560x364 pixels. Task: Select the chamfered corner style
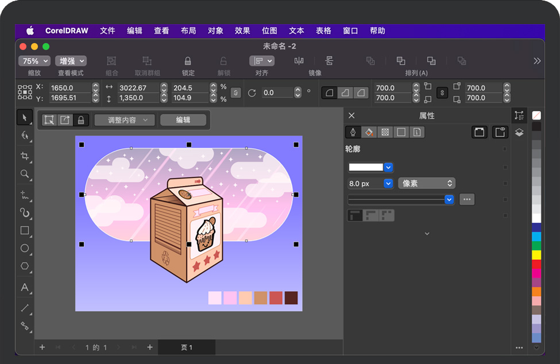pos(361,93)
